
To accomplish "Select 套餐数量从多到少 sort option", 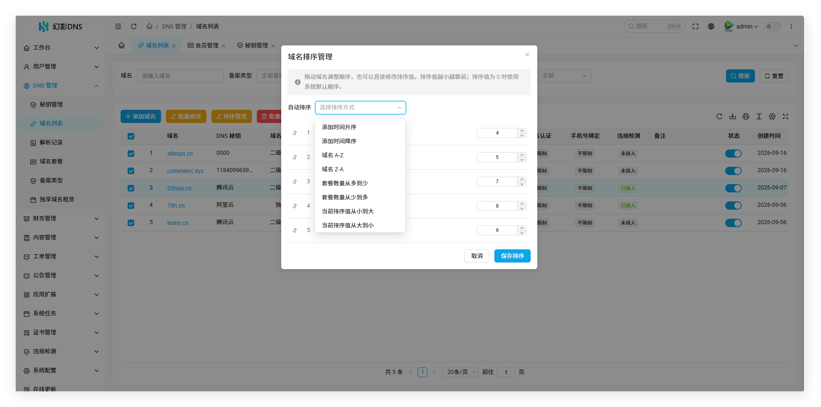I will click(360, 183).
